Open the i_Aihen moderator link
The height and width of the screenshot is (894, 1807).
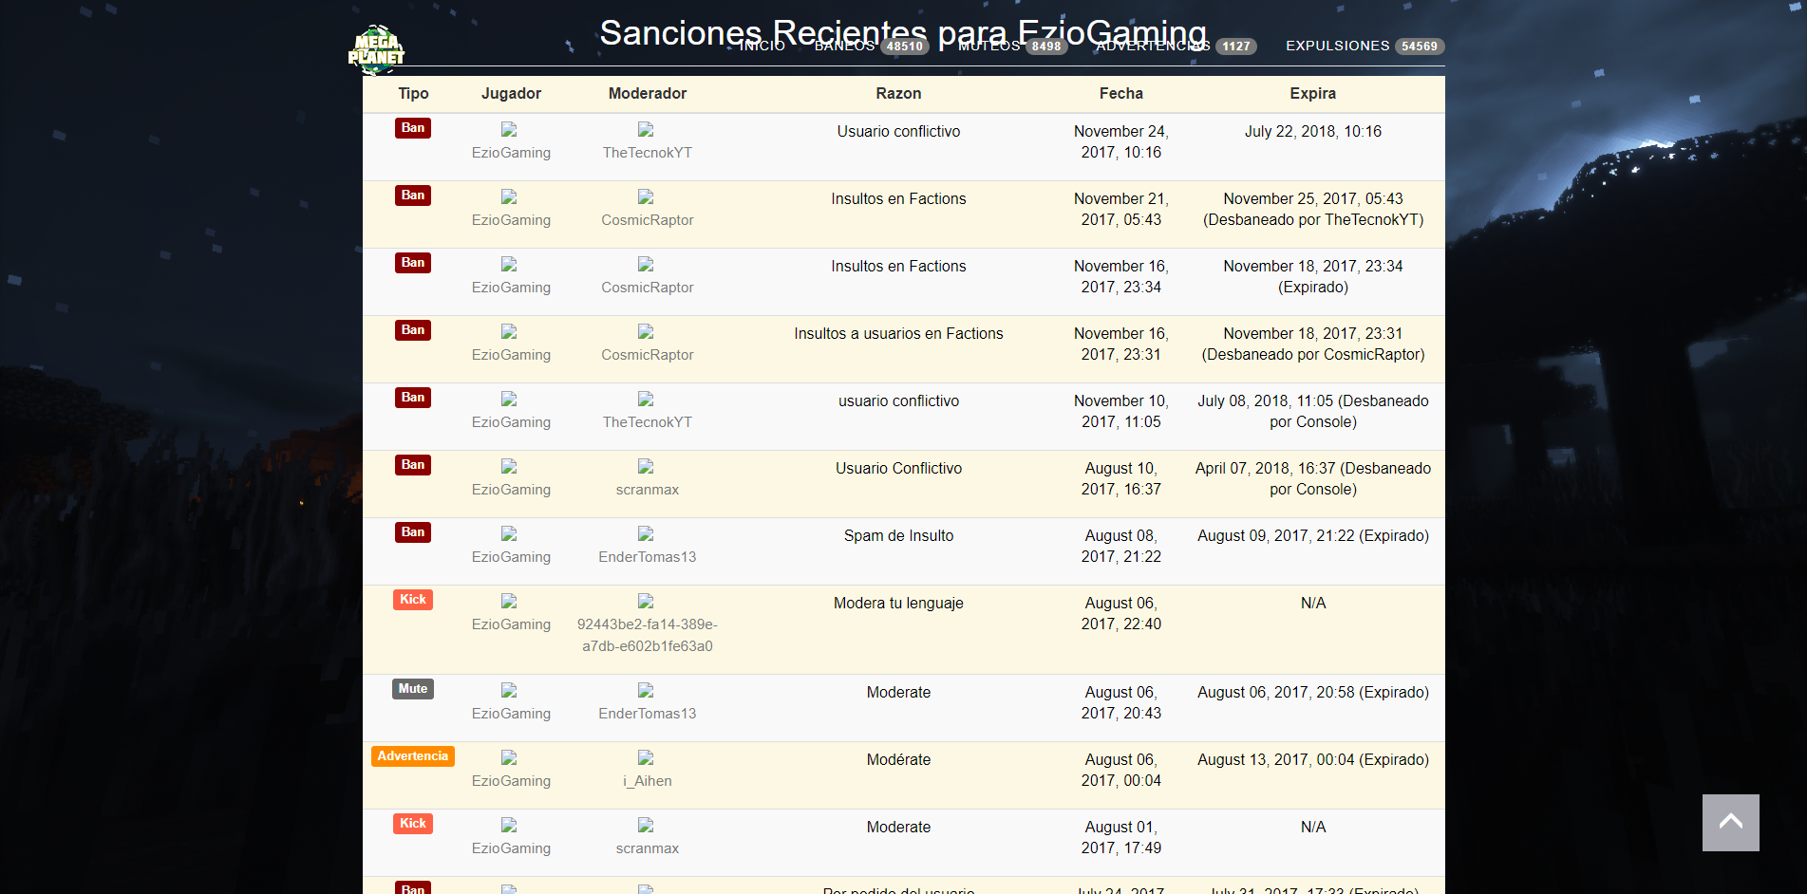648,781
